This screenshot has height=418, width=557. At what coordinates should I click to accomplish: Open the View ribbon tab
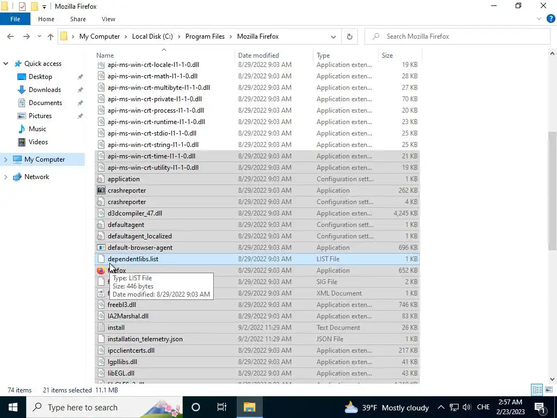click(x=108, y=19)
